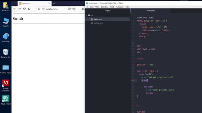Image resolution: width=202 pixels, height=113 pixels.
Task: Launch ASUS HiPost desktop shortcut
Action: 6,100
